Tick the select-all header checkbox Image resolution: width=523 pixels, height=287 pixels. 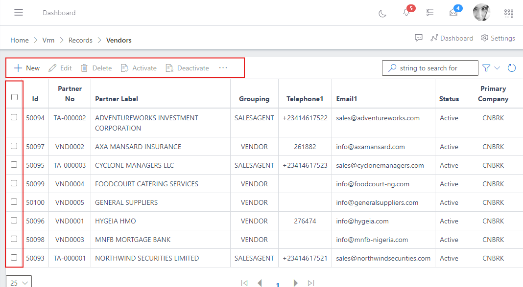click(14, 97)
